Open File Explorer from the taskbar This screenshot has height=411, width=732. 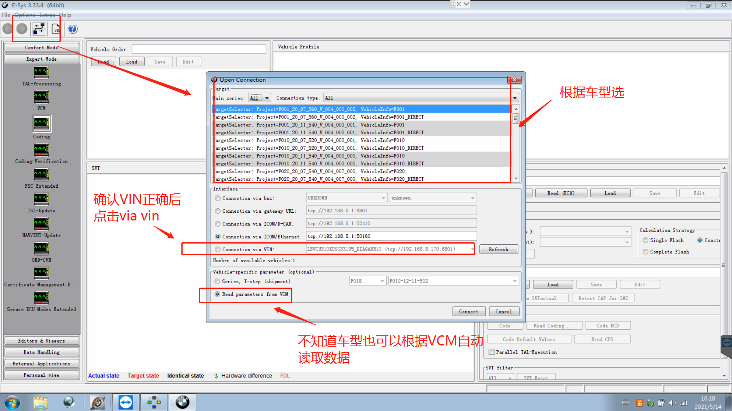click(40, 403)
